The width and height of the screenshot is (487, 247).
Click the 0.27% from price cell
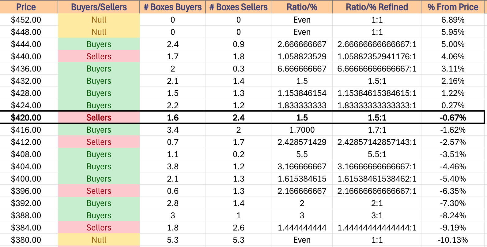click(453, 105)
